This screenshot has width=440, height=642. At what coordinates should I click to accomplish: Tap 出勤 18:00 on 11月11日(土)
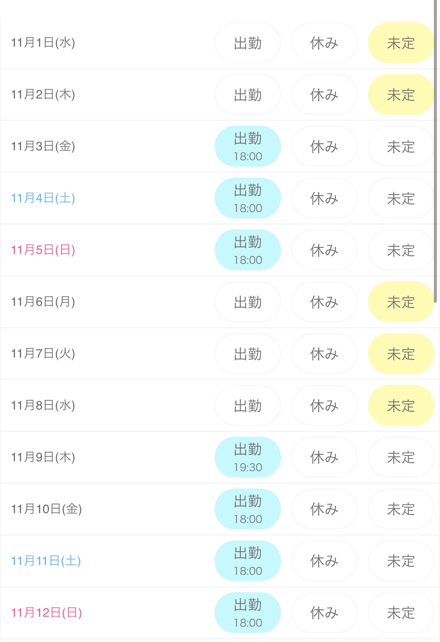(248, 561)
